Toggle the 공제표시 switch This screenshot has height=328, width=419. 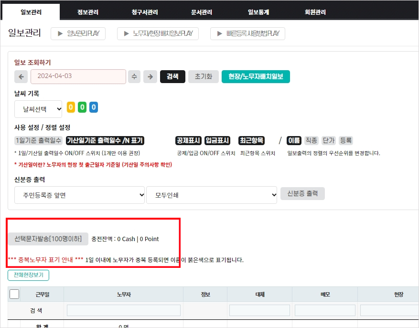click(x=188, y=140)
